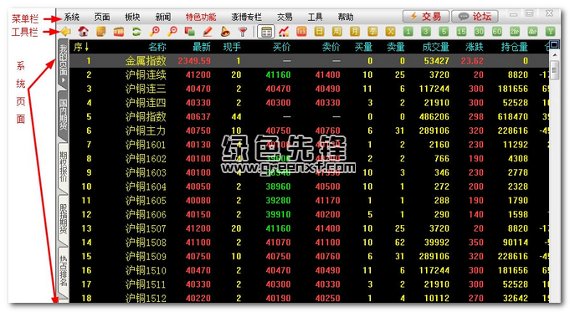Click the 论坛 button
This screenshot has height=312, width=570.
[475, 17]
